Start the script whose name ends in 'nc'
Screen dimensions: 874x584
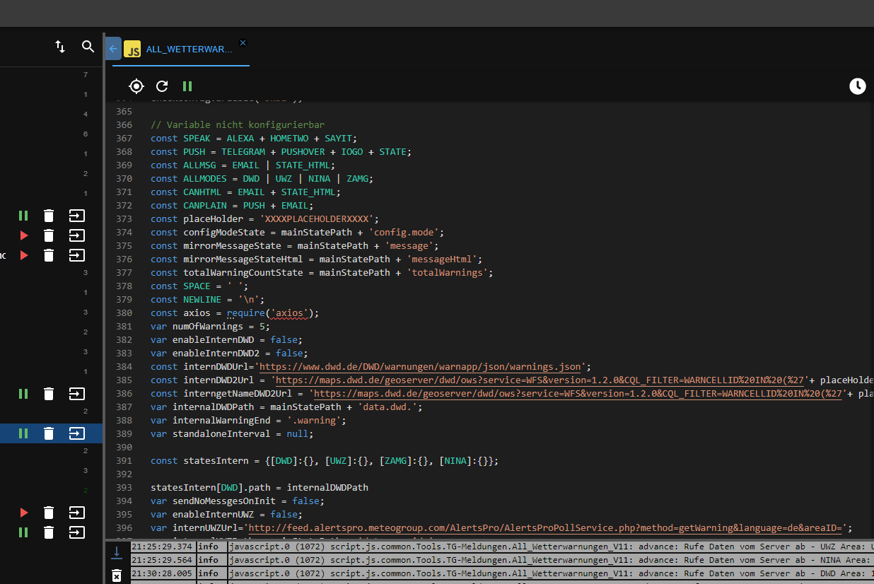click(24, 255)
